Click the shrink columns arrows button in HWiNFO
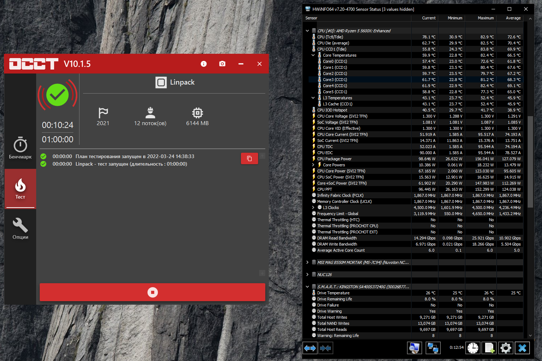 coord(325,348)
